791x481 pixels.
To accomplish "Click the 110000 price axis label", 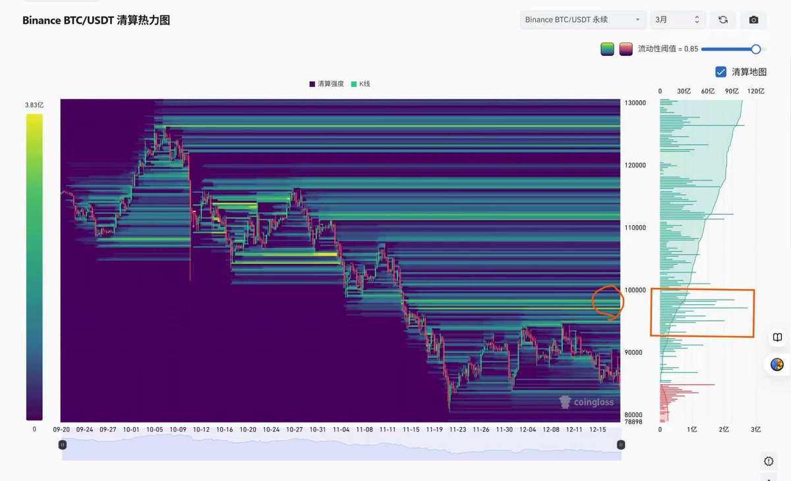I will click(635, 228).
